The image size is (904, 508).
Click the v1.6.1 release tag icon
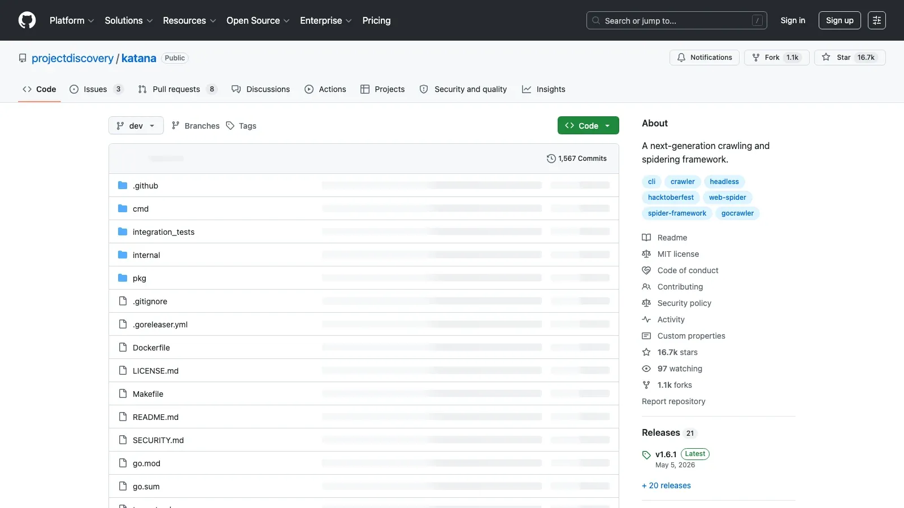coord(646,455)
